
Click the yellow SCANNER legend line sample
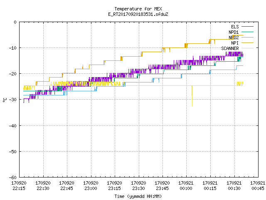(x=247, y=48)
